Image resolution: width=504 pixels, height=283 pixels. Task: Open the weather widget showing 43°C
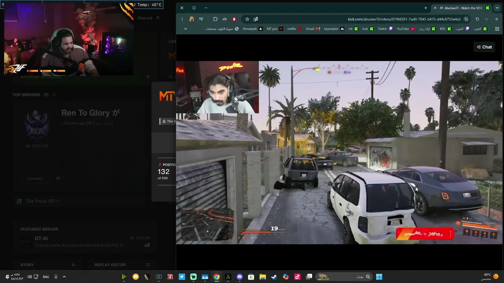[490, 277]
